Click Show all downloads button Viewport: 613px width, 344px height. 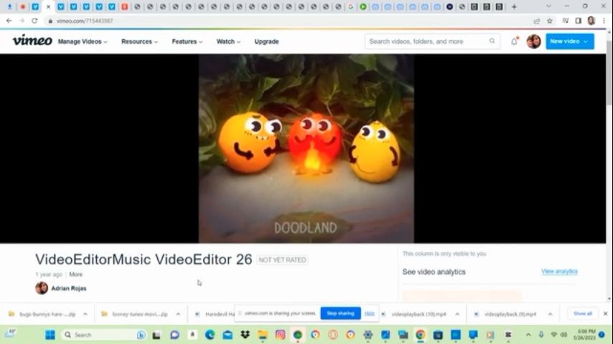click(582, 313)
